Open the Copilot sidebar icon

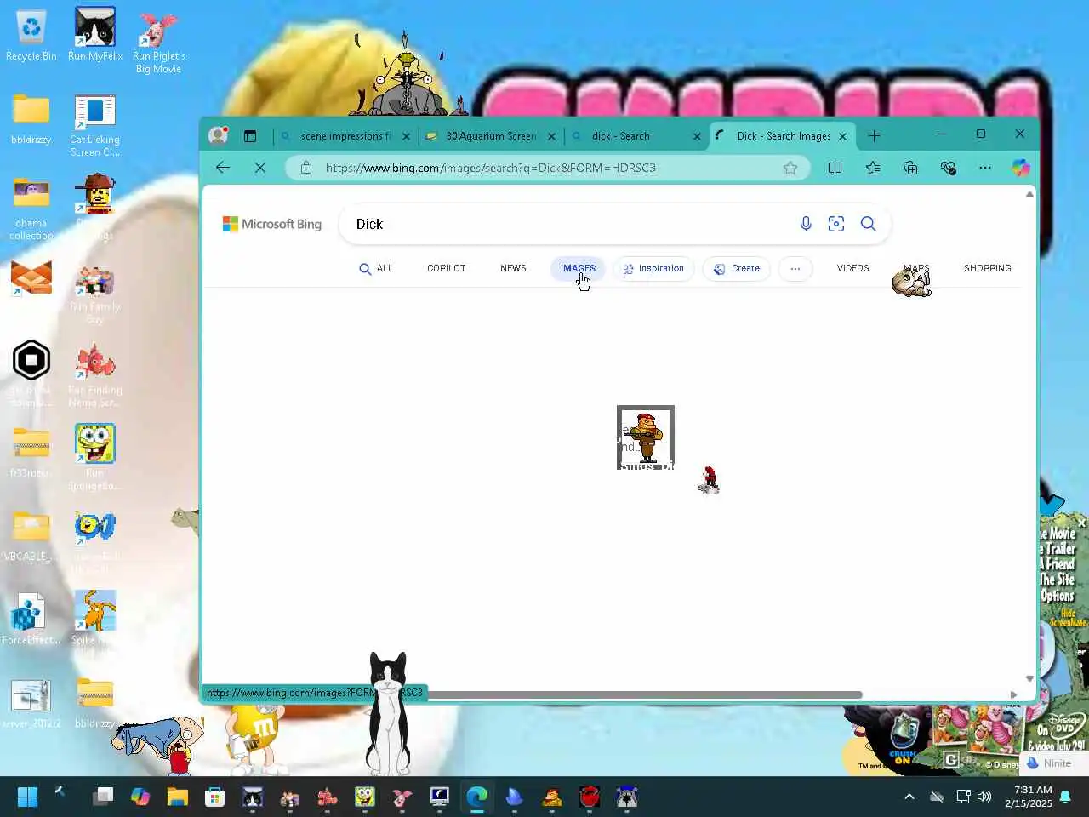(1021, 168)
